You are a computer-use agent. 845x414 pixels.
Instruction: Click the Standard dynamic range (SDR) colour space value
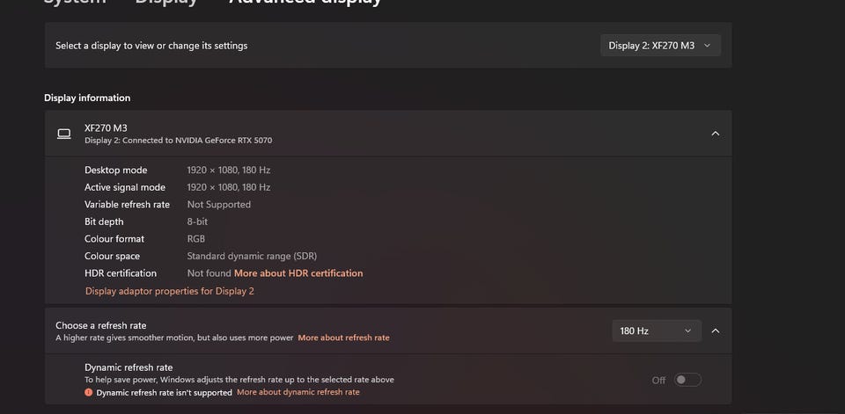click(x=252, y=256)
